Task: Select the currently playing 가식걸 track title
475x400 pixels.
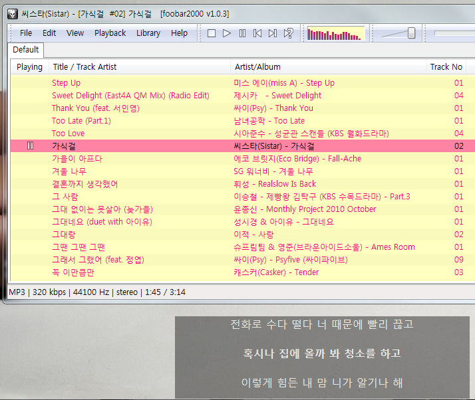Action: (x=64, y=146)
